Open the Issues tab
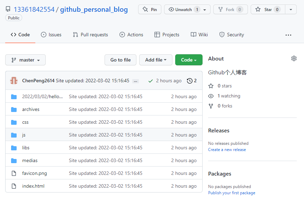Image resolution: width=304 pixels, height=197 pixels. [51, 35]
